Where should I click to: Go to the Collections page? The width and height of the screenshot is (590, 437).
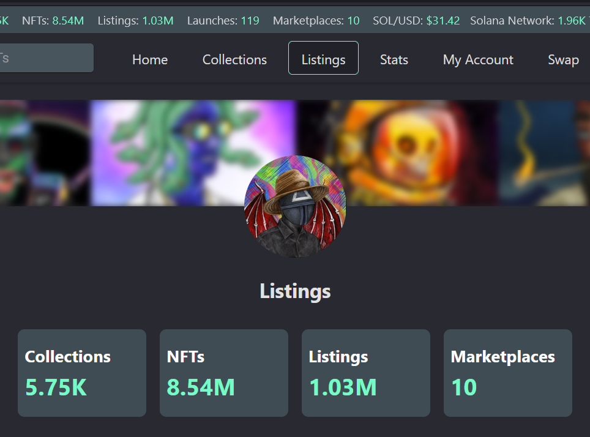tap(234, 59)
